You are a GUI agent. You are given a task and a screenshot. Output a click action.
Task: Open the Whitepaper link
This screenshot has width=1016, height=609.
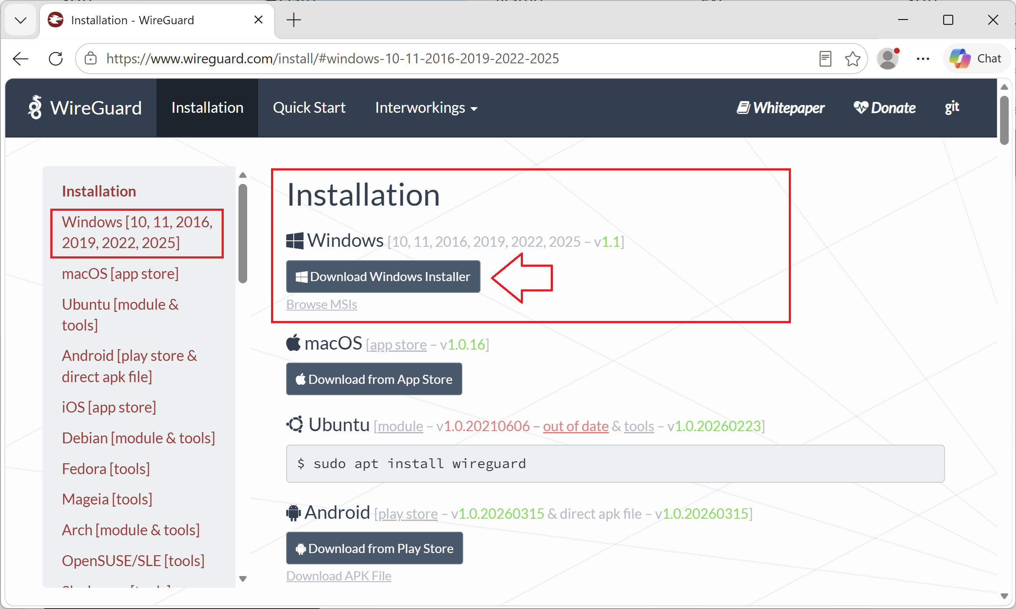point(781,108)
